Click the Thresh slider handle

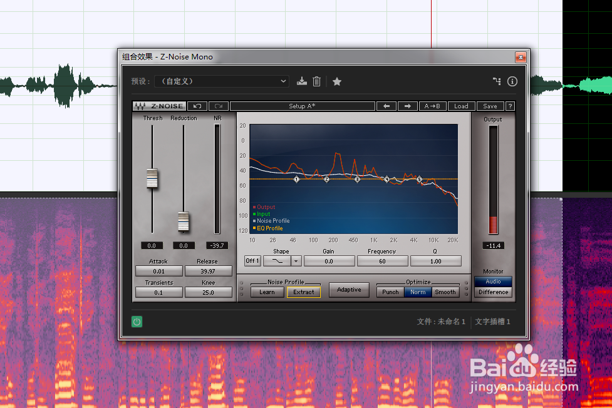point(152,178)
